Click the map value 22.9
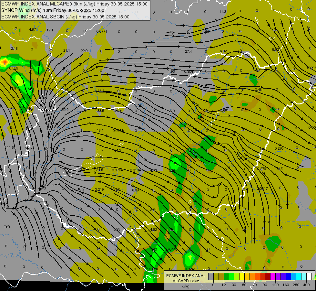 (84, 51)
